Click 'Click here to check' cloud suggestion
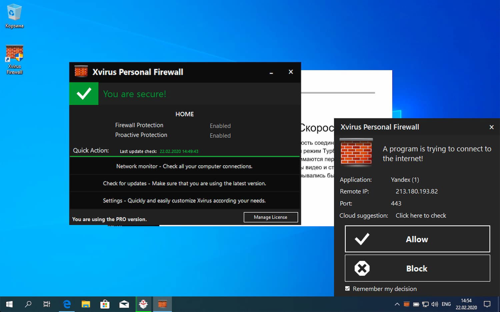The height and width of the screenshot is (312, 500). 421,216
